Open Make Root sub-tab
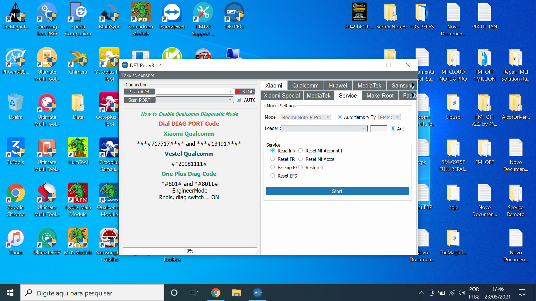This screenshot has width=536, height=301. [380, 96]
